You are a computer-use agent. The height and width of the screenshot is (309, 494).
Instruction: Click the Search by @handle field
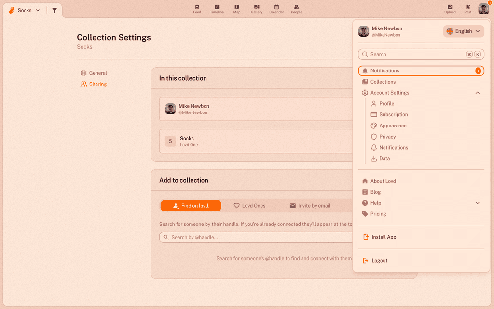coord(256,238)
